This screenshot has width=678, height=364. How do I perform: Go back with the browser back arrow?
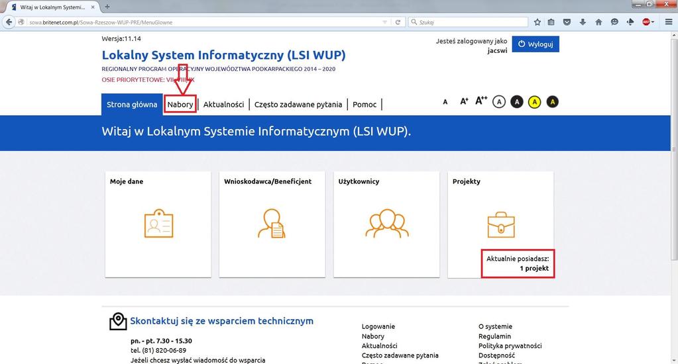coord(9,22)
